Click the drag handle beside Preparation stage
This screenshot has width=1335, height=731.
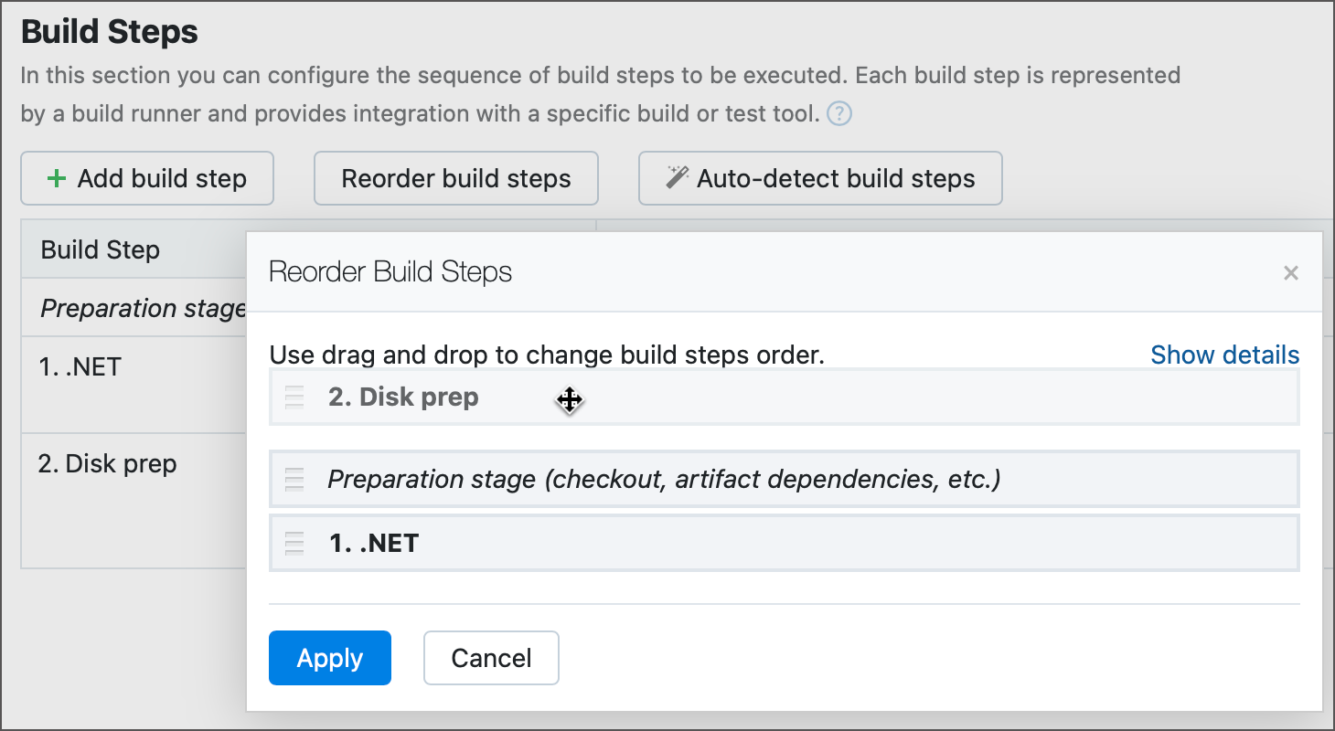click(x=293, y=479)
